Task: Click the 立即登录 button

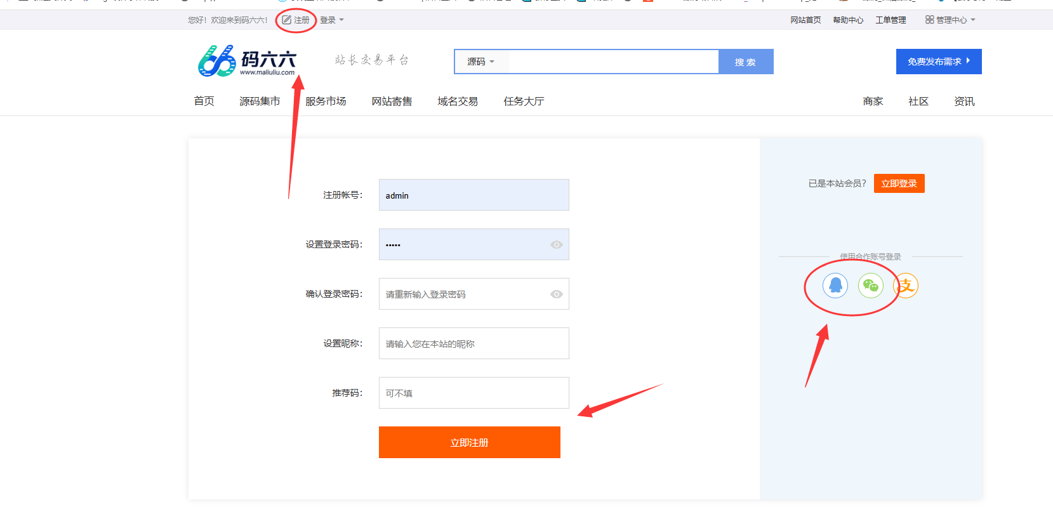Action: click(899, 183)
